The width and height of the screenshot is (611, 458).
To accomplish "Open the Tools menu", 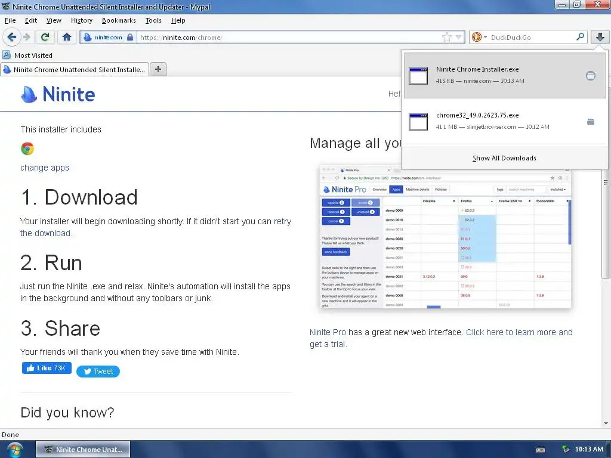I will [x=153, y=20].
